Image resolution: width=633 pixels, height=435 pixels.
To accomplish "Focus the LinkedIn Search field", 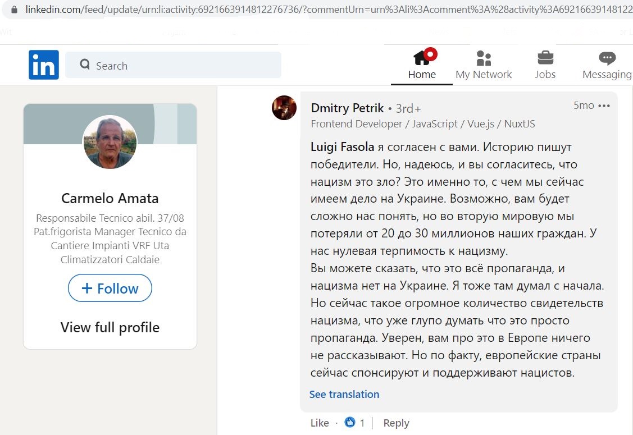I will pyautogui.click(x=173, y=65).
